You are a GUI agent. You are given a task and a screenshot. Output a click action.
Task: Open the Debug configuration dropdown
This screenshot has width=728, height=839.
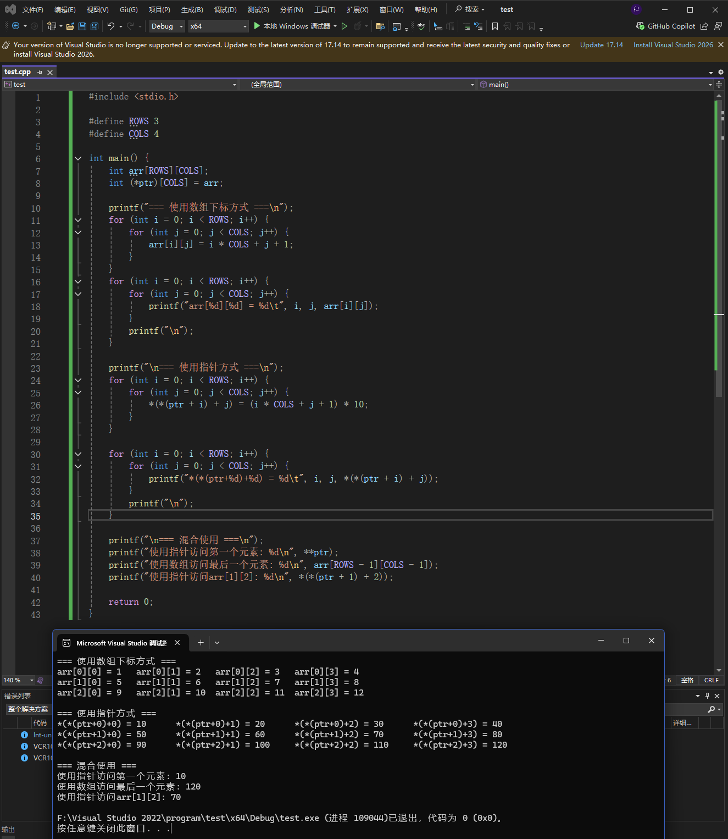166,26
